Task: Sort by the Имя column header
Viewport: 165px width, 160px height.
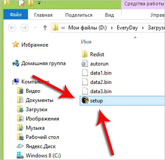Action: [x=86, y=42]
